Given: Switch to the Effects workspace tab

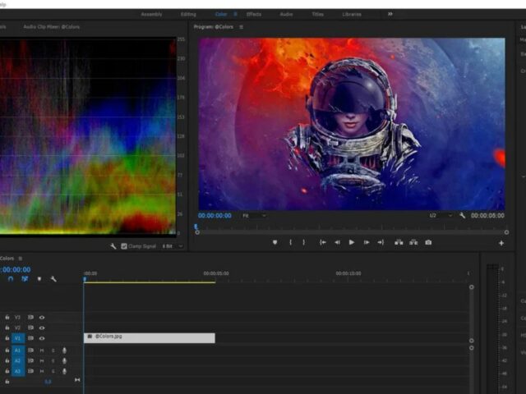Looking at the screenshot, I should pos(254,14).
